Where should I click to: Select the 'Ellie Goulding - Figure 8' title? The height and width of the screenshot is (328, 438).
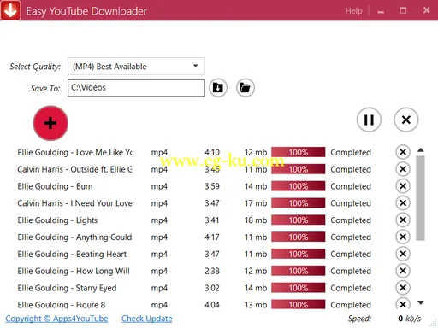coord(62,305)
